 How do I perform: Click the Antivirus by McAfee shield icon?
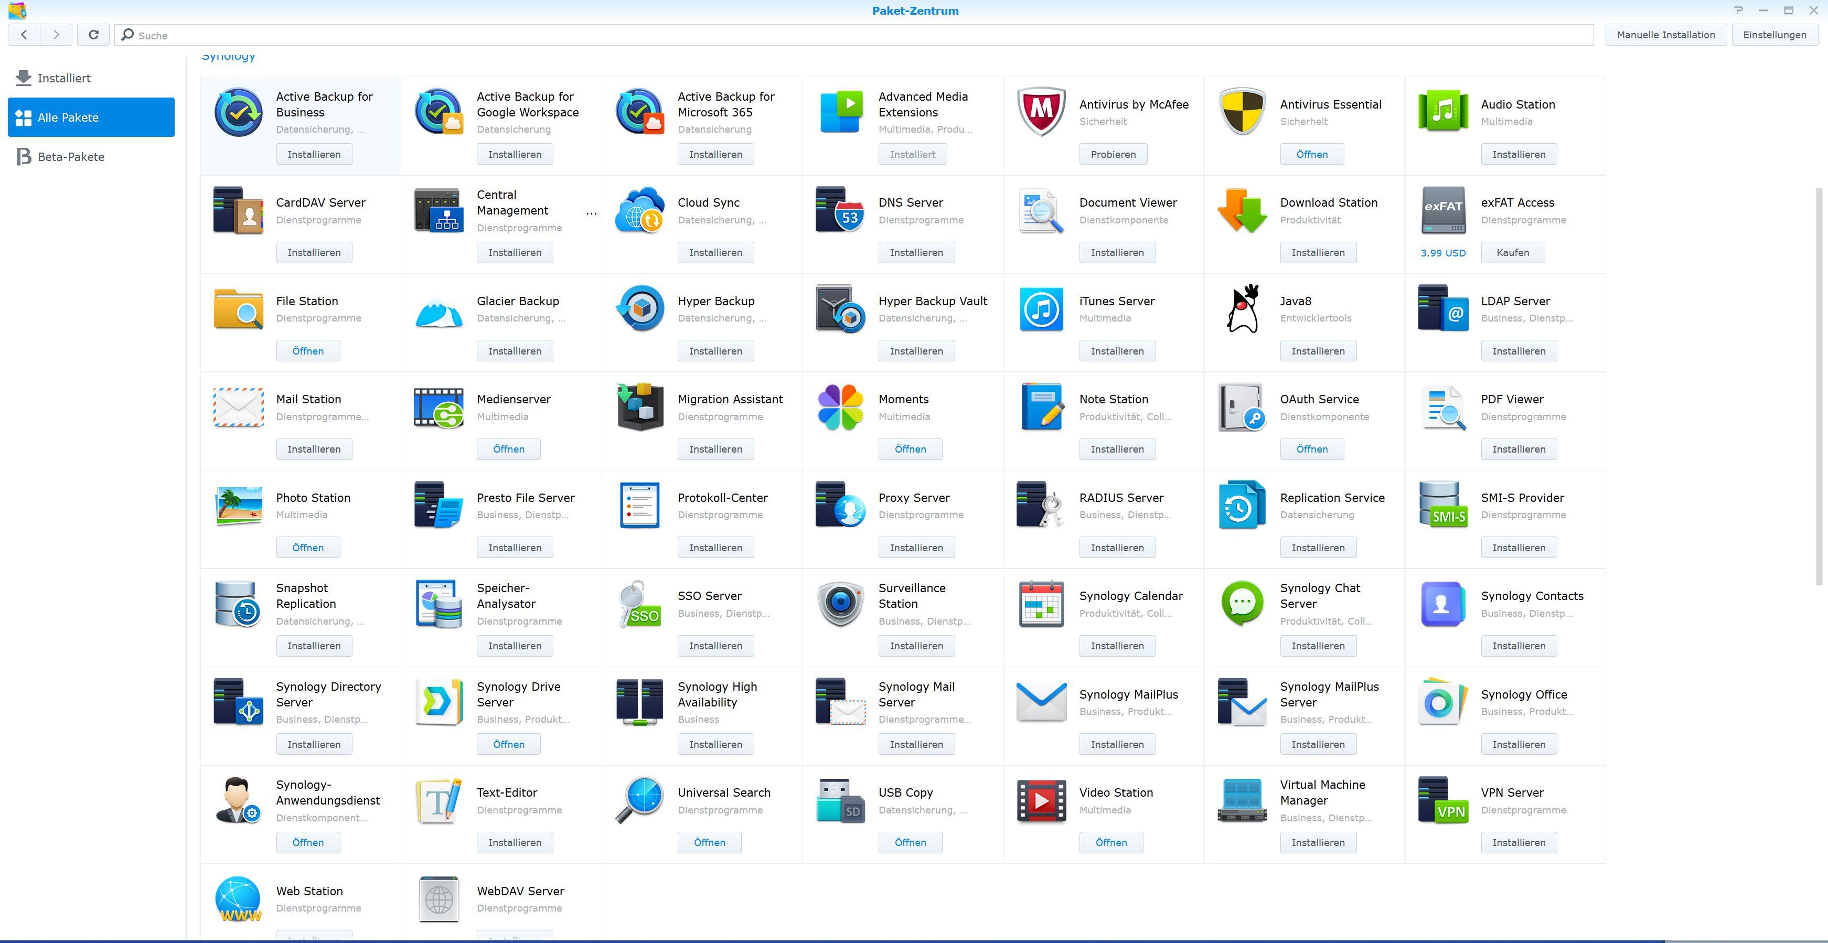tap(1041, 112)
